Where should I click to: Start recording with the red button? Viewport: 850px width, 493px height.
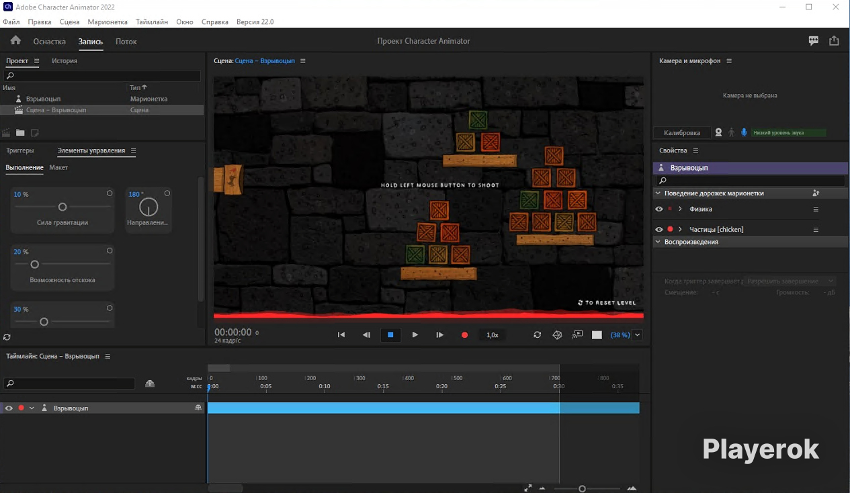pos(464,334)
